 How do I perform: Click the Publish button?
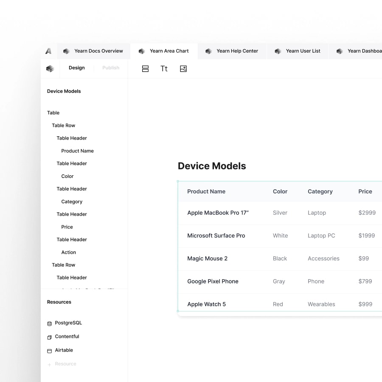[x=111, y=68]
